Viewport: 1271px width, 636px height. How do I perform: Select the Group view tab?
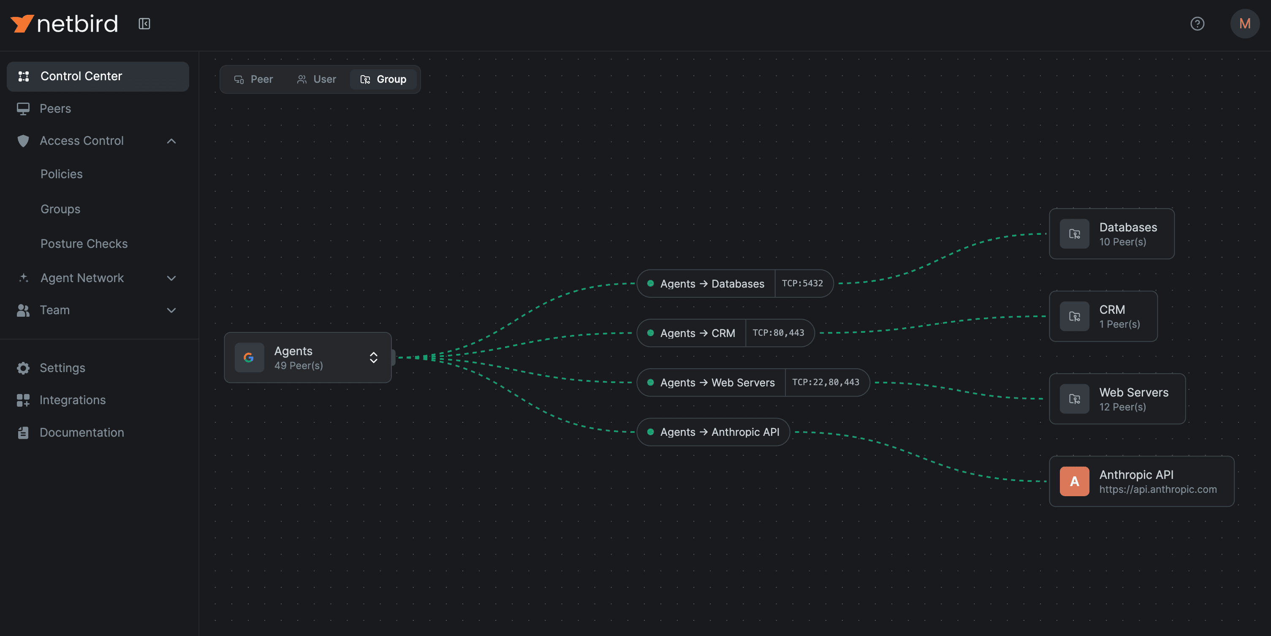(383, 79)
